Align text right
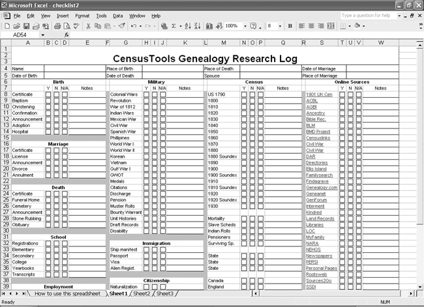 (x=321, y=26)
